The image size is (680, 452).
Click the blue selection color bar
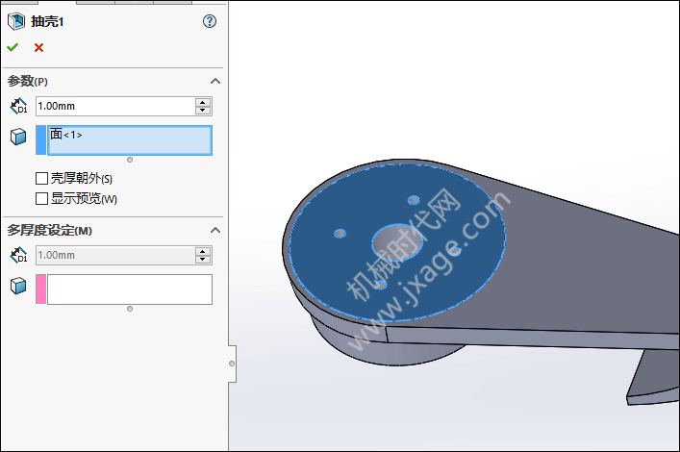coord(40,140)
